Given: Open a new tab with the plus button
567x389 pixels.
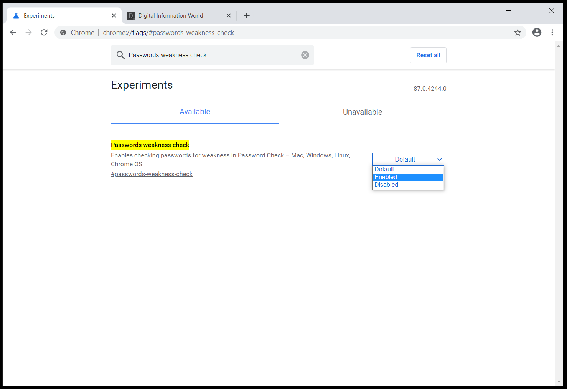Looking at the screenshot, I should (x=247, y=15).
